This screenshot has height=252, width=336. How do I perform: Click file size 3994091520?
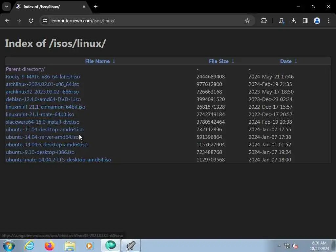[x=211, y=99]
